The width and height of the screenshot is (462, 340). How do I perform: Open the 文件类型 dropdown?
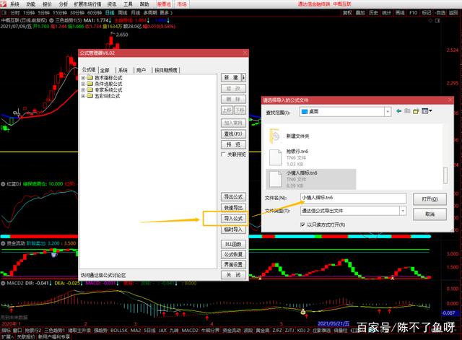pyautogui.click(x=403, y=211)
